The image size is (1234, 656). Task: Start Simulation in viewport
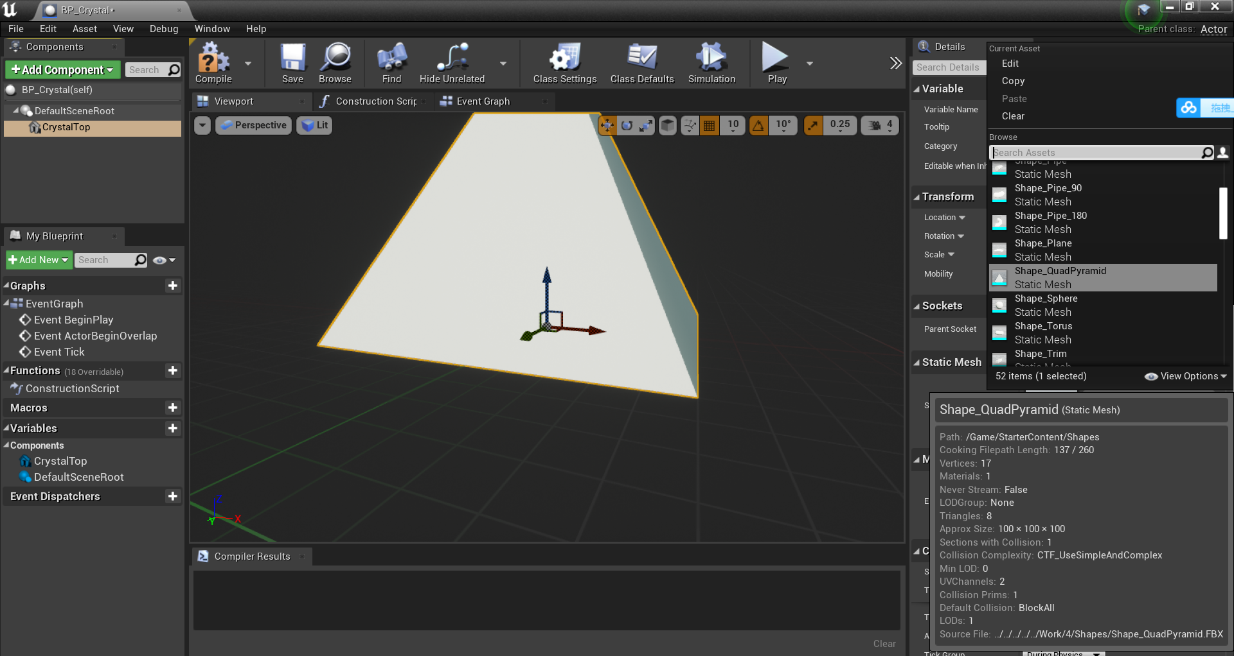tap(711, 63)
